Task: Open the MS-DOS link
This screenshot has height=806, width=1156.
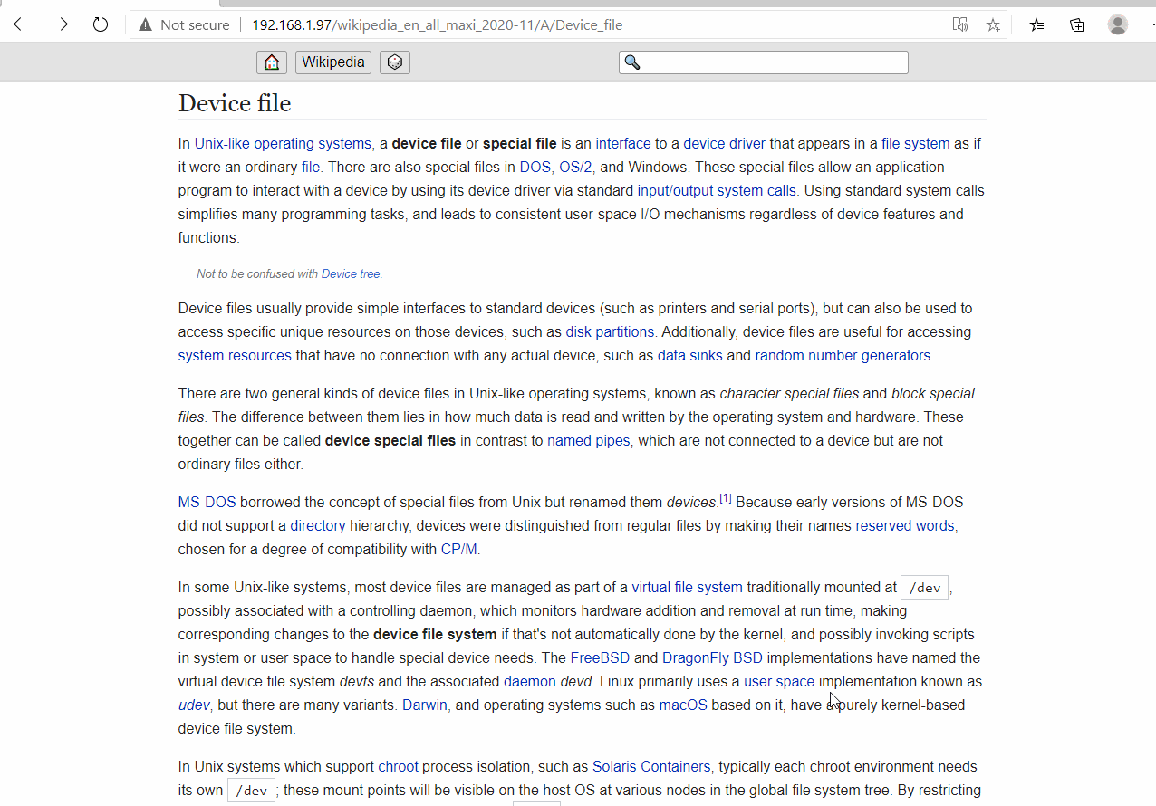Action: (x=207, y=502)
